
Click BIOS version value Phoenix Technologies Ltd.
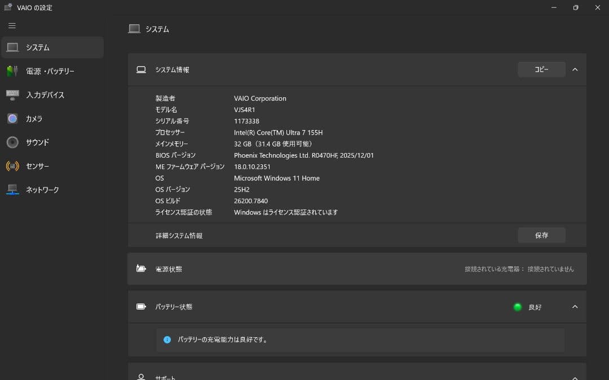coord(304,155)
